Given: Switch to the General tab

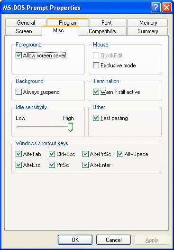Looking at the screenshot, I should click(x=26, y=22).
